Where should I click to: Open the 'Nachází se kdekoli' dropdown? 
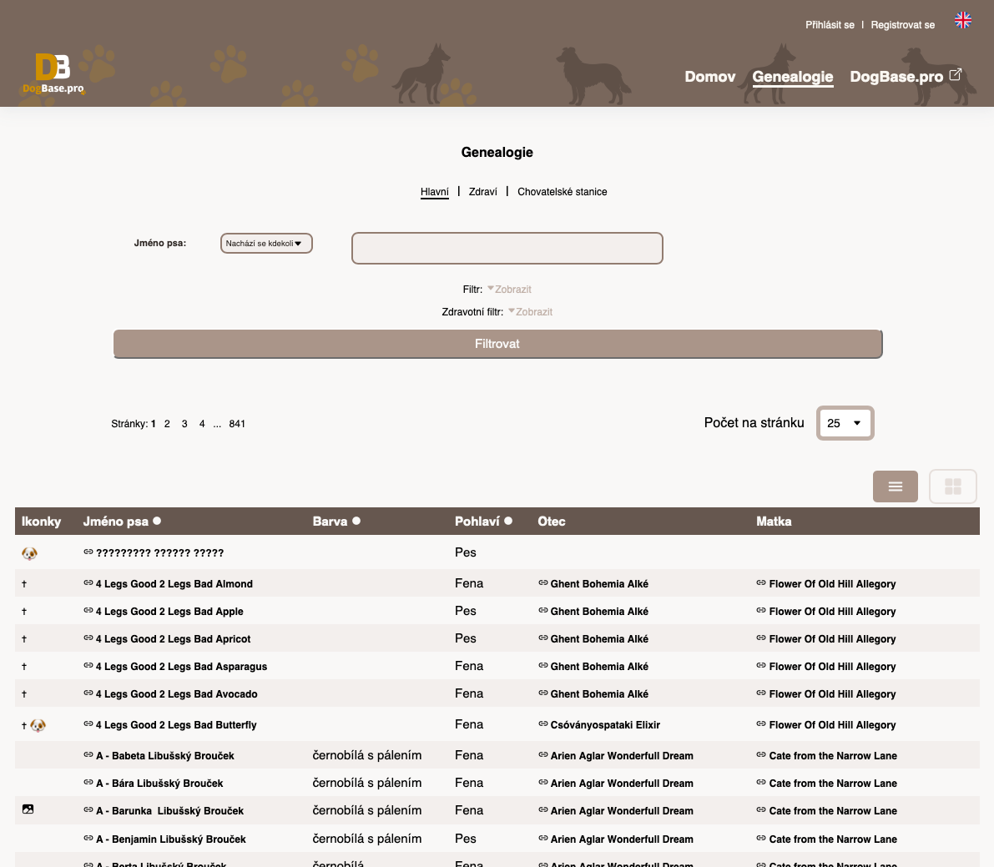tap(266, 244)
